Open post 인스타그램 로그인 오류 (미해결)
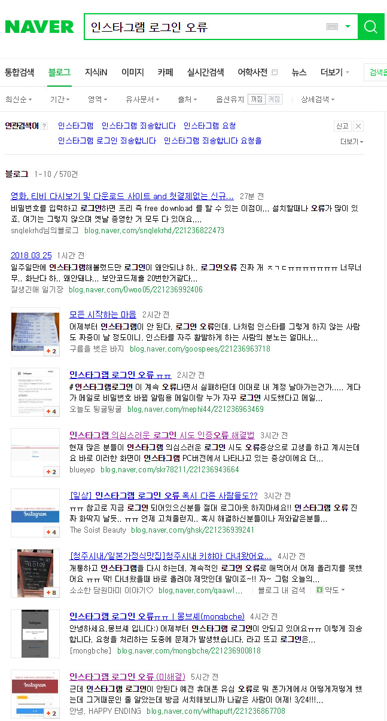 [127, 676]
